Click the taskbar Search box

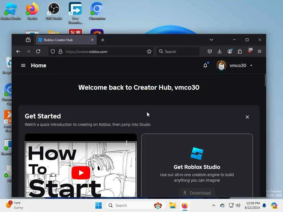pos(135,205)
